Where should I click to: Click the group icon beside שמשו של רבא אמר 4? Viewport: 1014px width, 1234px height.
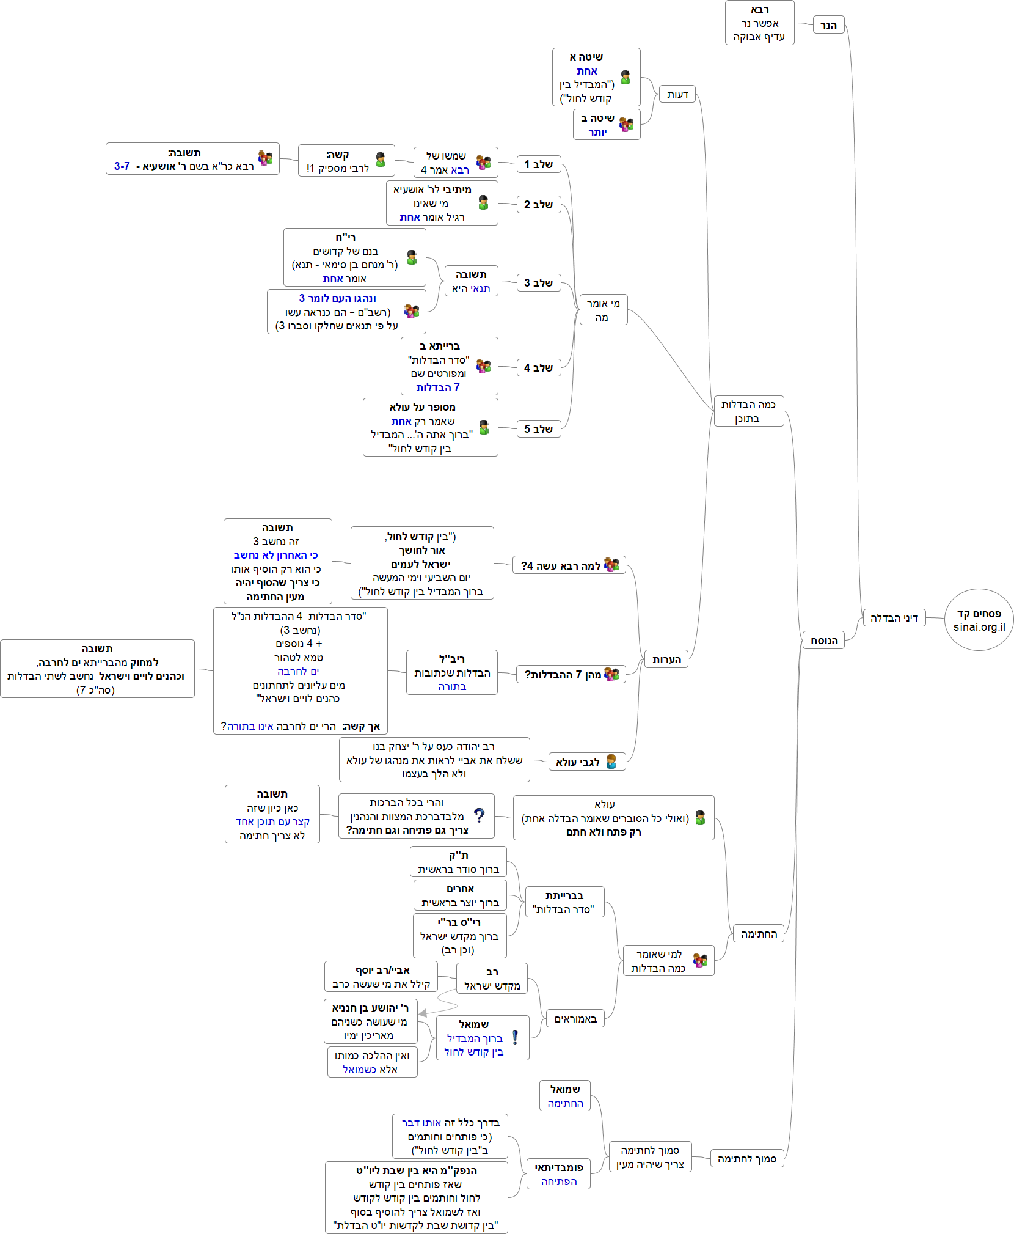point(483,162)
